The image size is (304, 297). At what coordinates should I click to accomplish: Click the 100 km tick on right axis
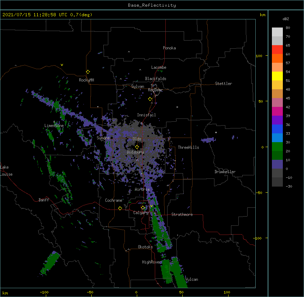259,56
